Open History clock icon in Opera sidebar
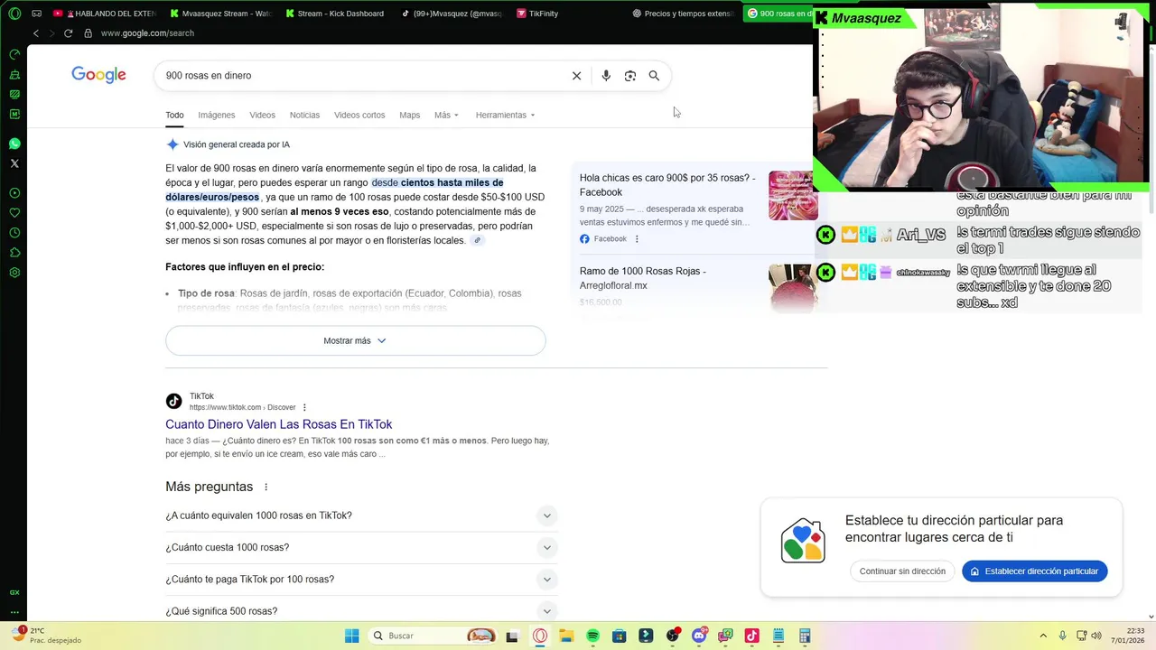Image resolution: width=1156 pixels, height=650 pixels. coord(14,233)
